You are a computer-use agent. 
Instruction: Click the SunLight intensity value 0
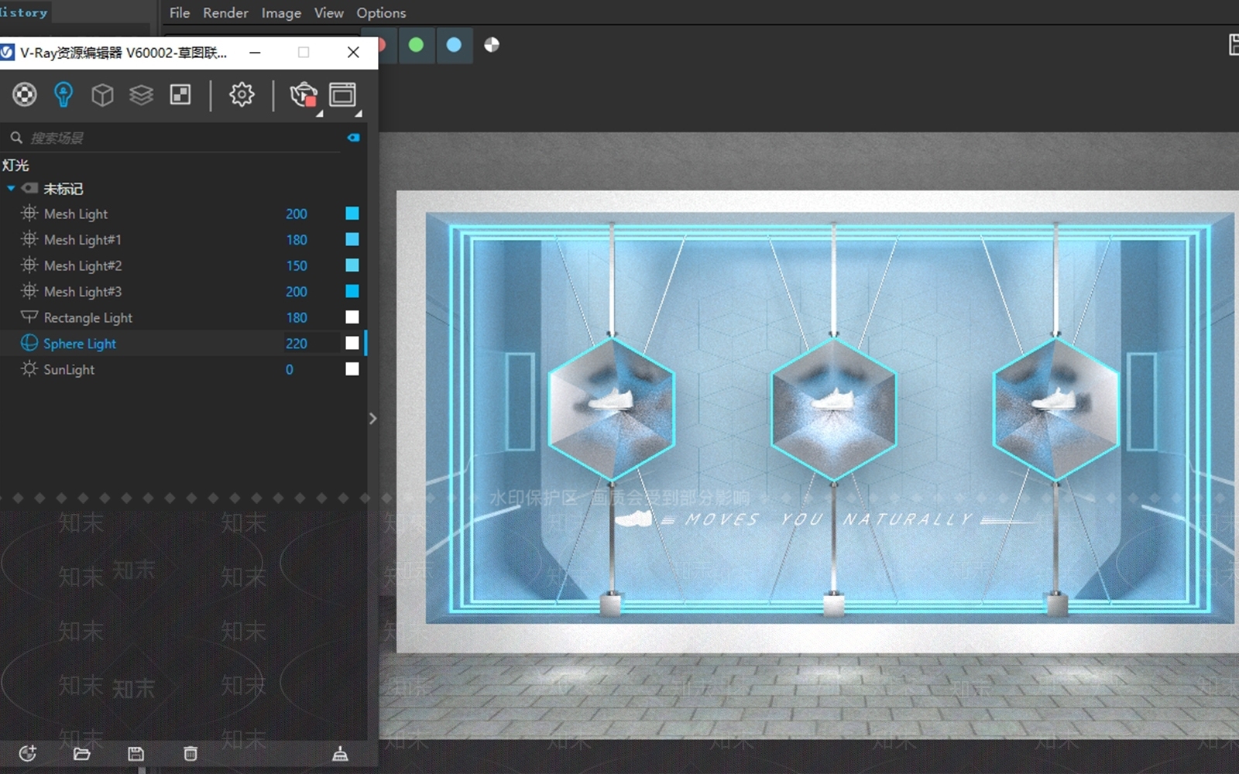tap(290, 369)
